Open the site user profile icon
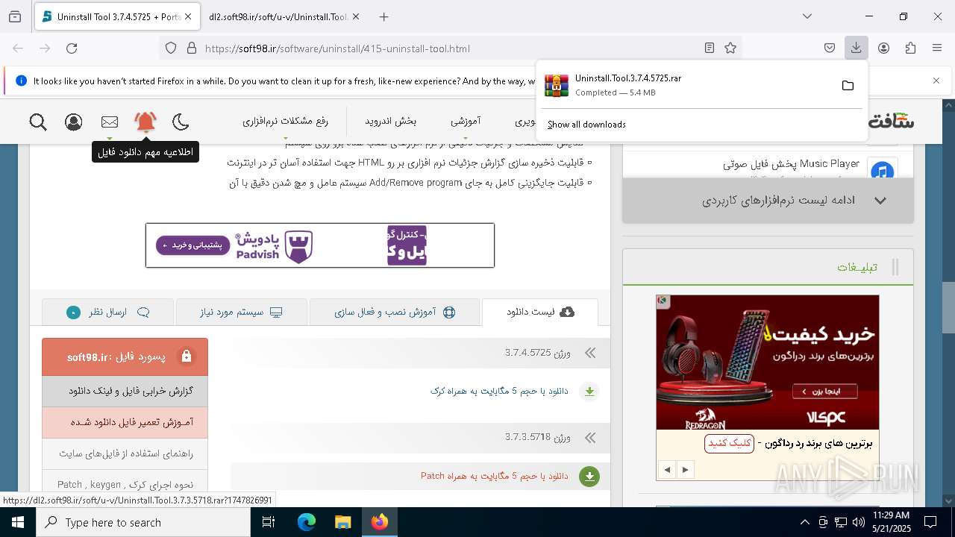 (74, 122)
